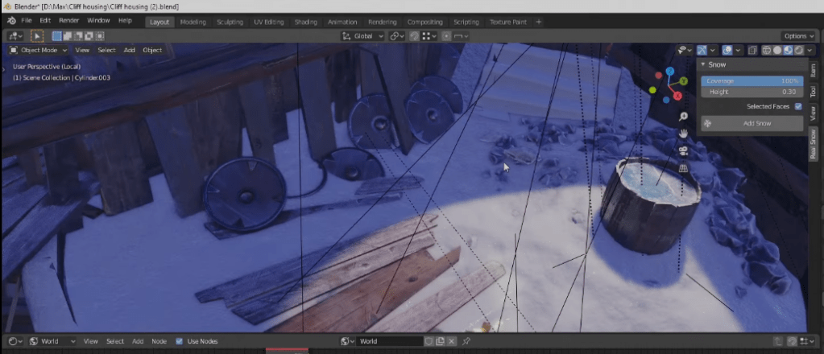Open the Sculpting workspace tab
The width and height of the screenshot is (824, 354).
click(230, 22)
